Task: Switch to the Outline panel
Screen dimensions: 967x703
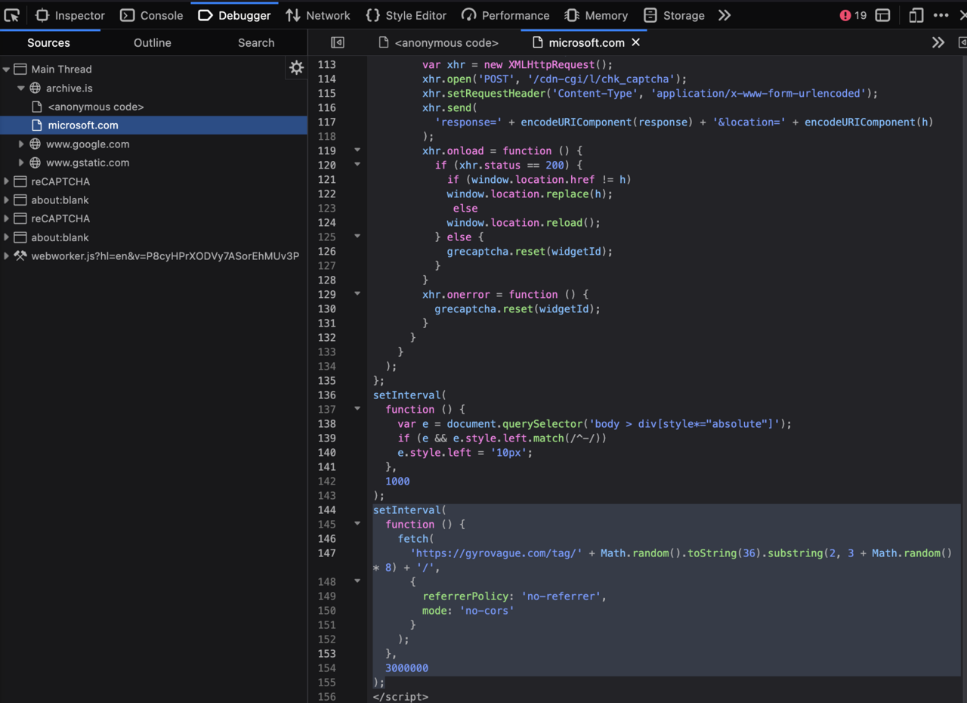Action: click(x=153, y=43)
